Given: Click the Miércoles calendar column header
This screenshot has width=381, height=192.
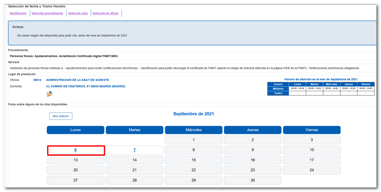Looking at the screenshot, I should point(194,130).
